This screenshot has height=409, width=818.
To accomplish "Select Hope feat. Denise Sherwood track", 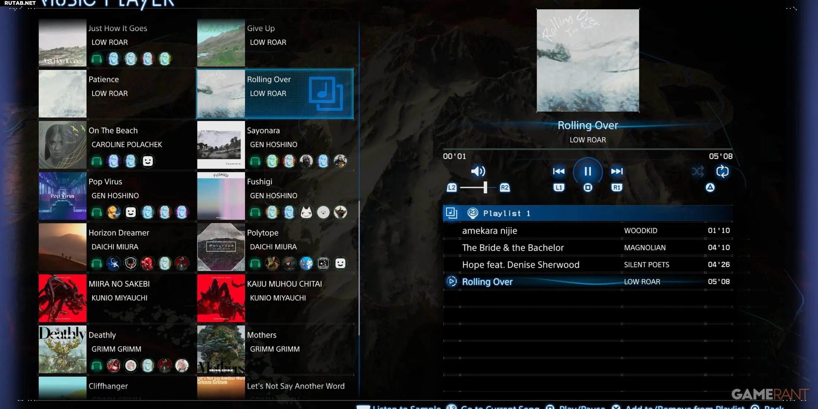I will coord(588,265).
